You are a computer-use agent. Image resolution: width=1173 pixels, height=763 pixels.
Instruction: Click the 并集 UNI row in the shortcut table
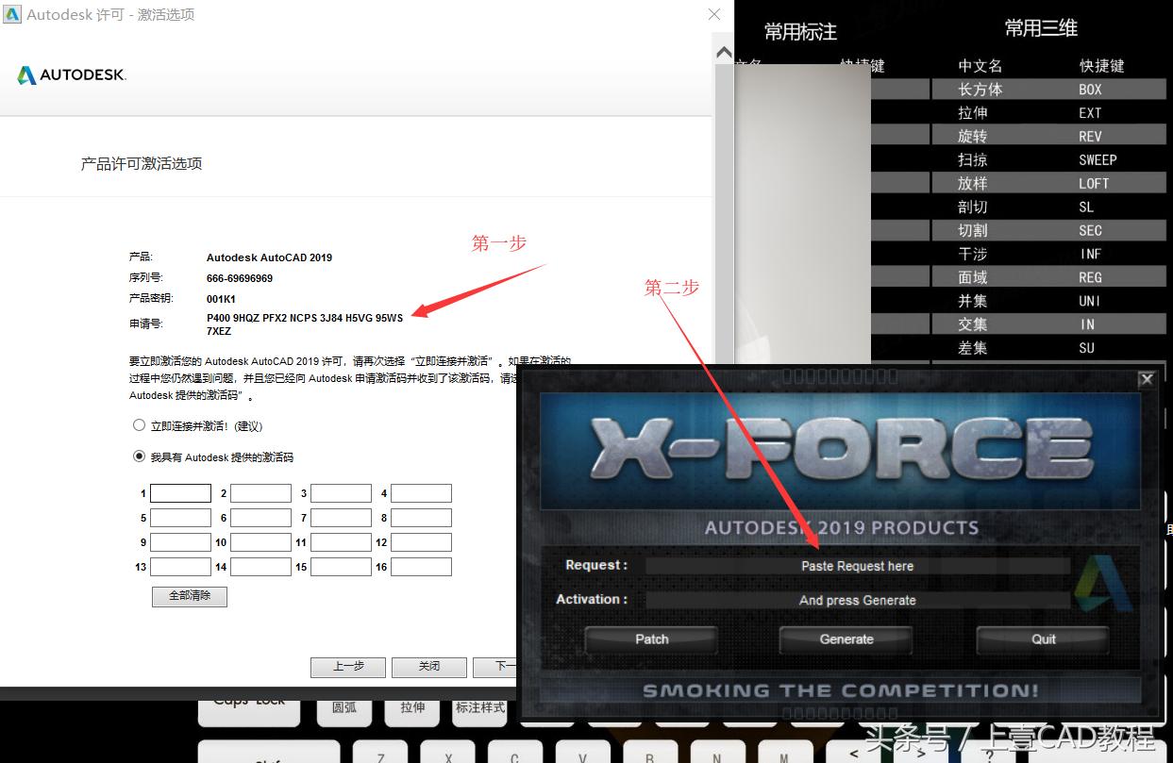[x=1049, y=301]
